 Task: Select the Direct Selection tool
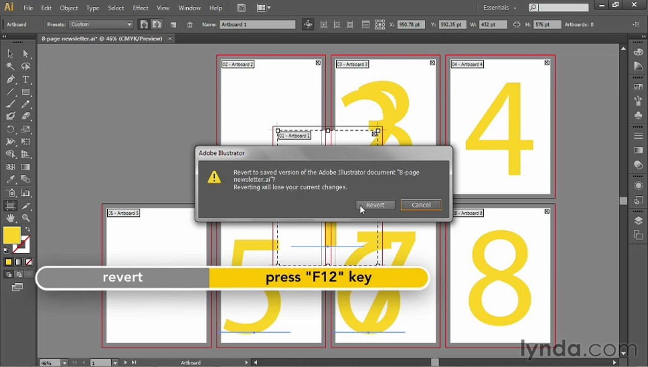tap(26, 54)
